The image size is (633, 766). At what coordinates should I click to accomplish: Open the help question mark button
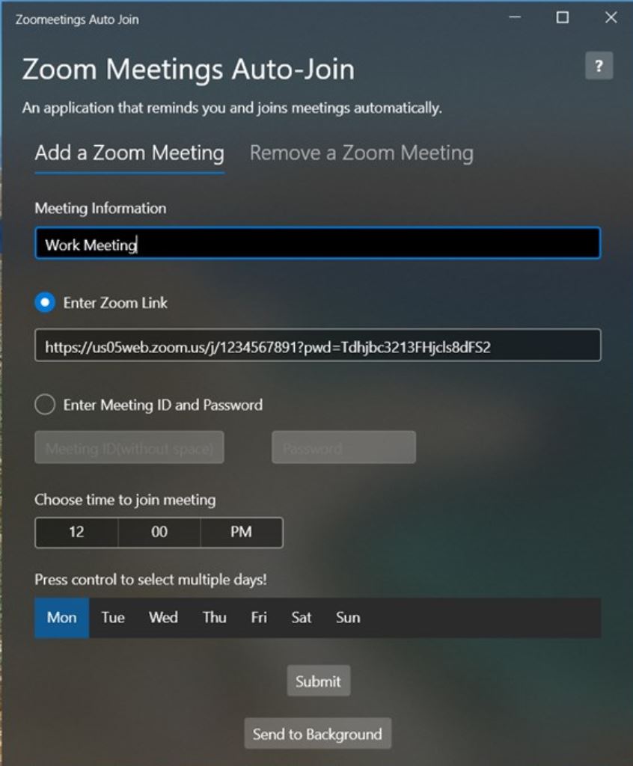[x=599, y=66]
